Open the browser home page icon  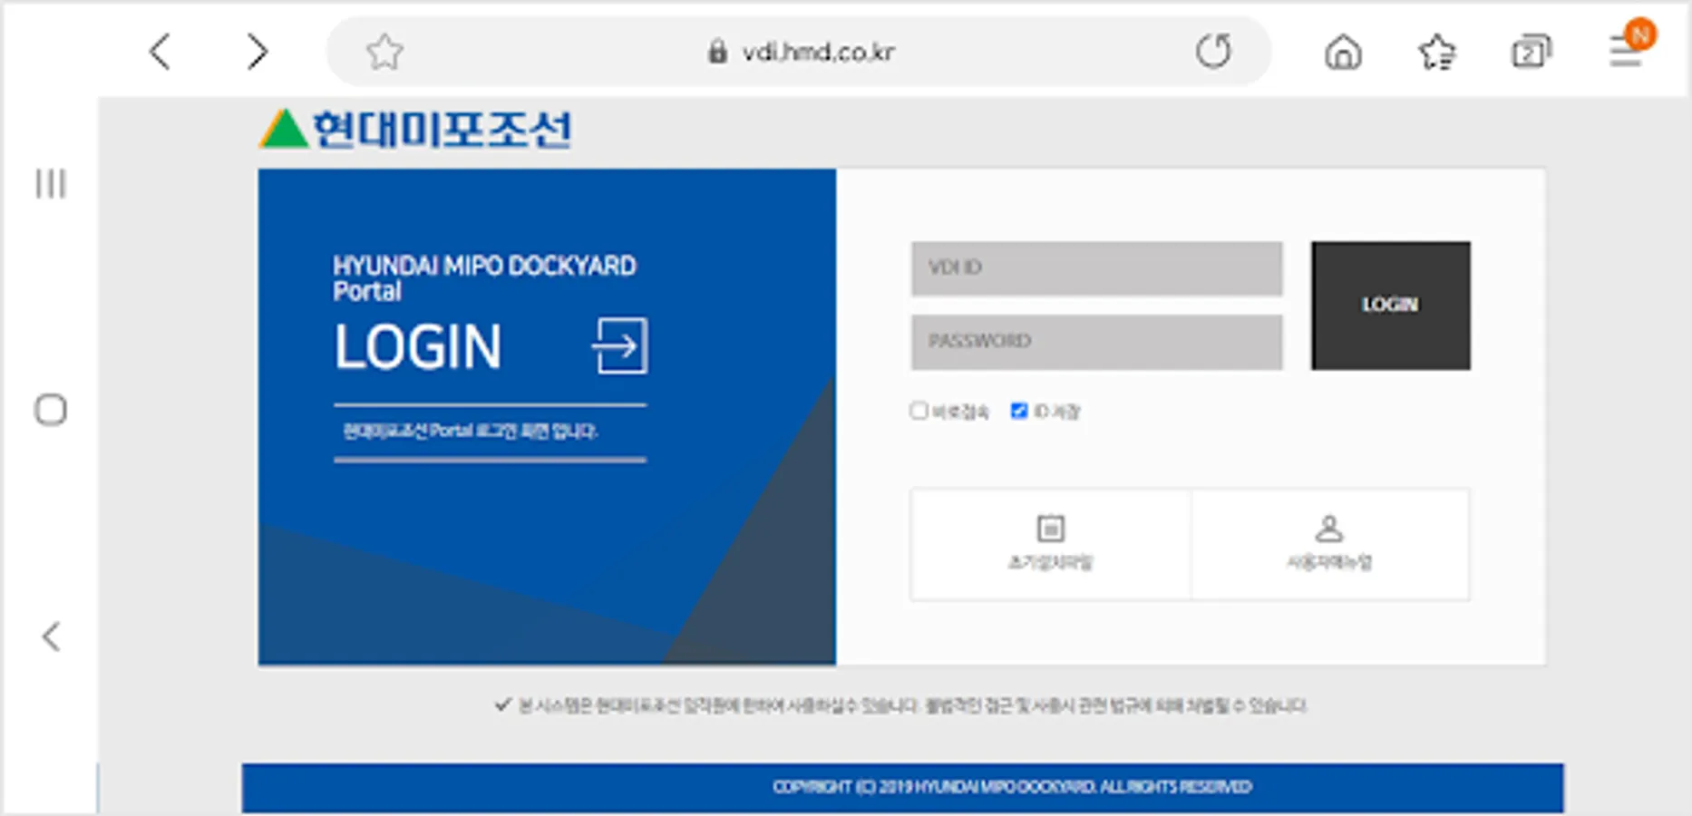(1343, 52)
